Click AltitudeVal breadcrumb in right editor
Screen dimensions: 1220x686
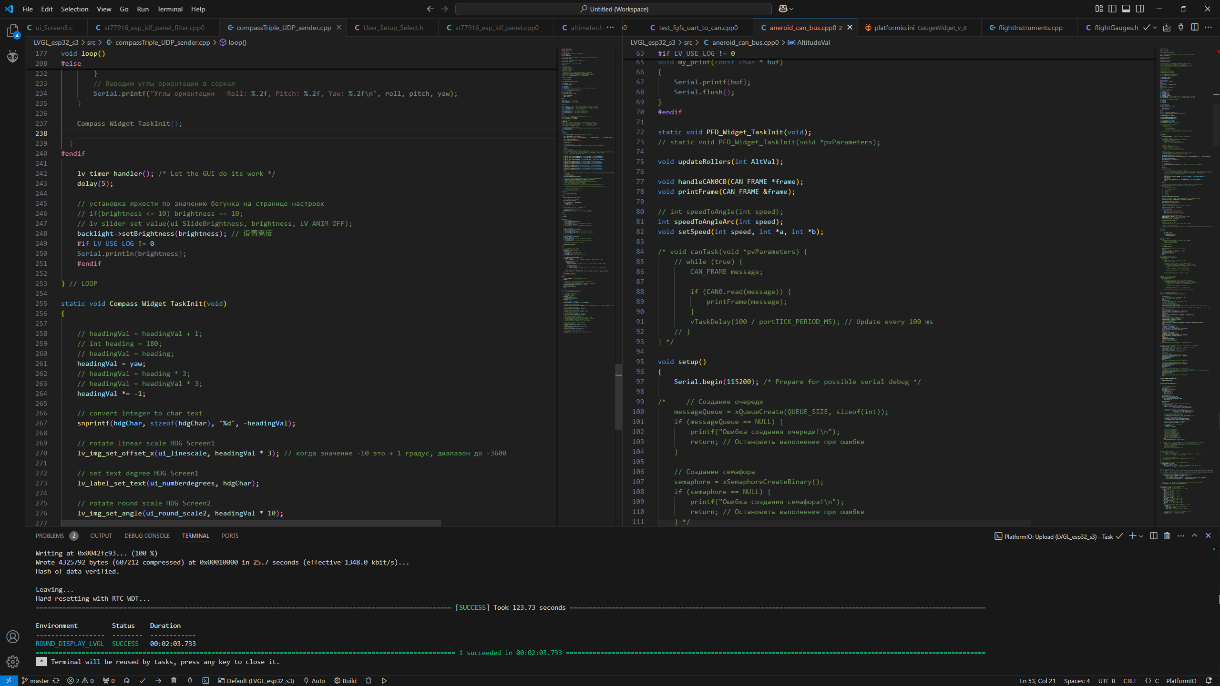point(809,42)
